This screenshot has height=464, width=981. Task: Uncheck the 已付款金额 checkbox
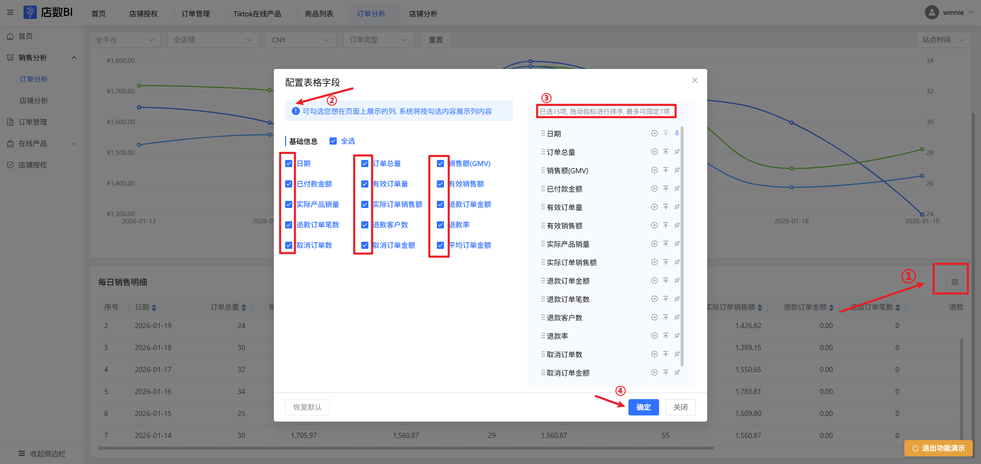coord(289,184)
